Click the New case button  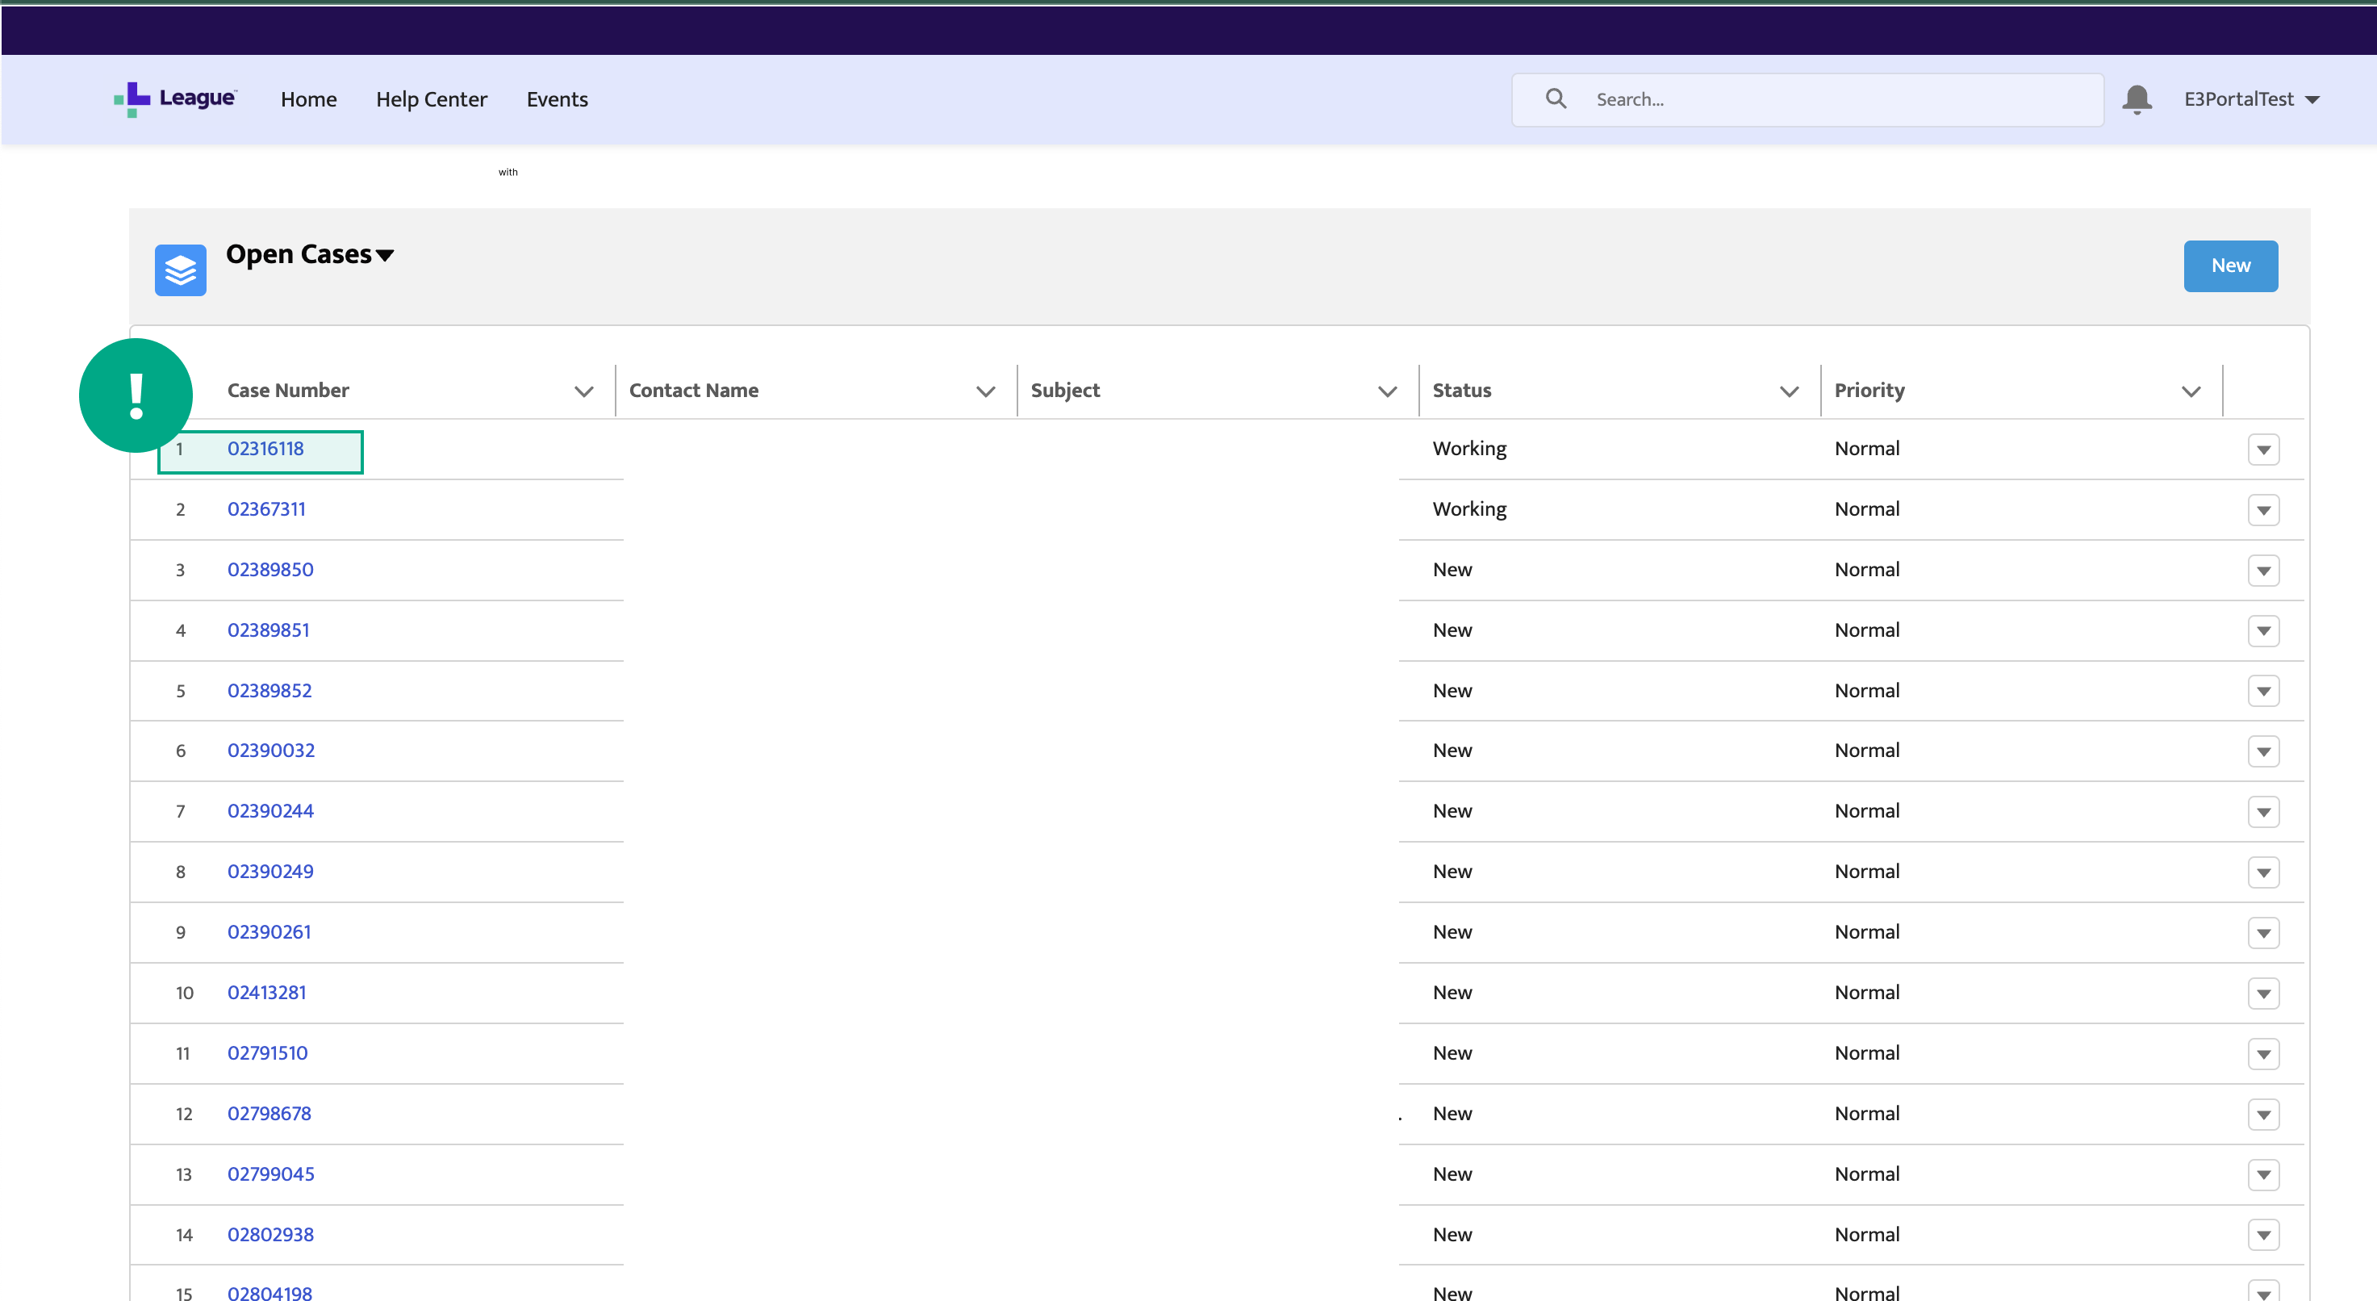pyautogui.click(x=2229, y=265)
